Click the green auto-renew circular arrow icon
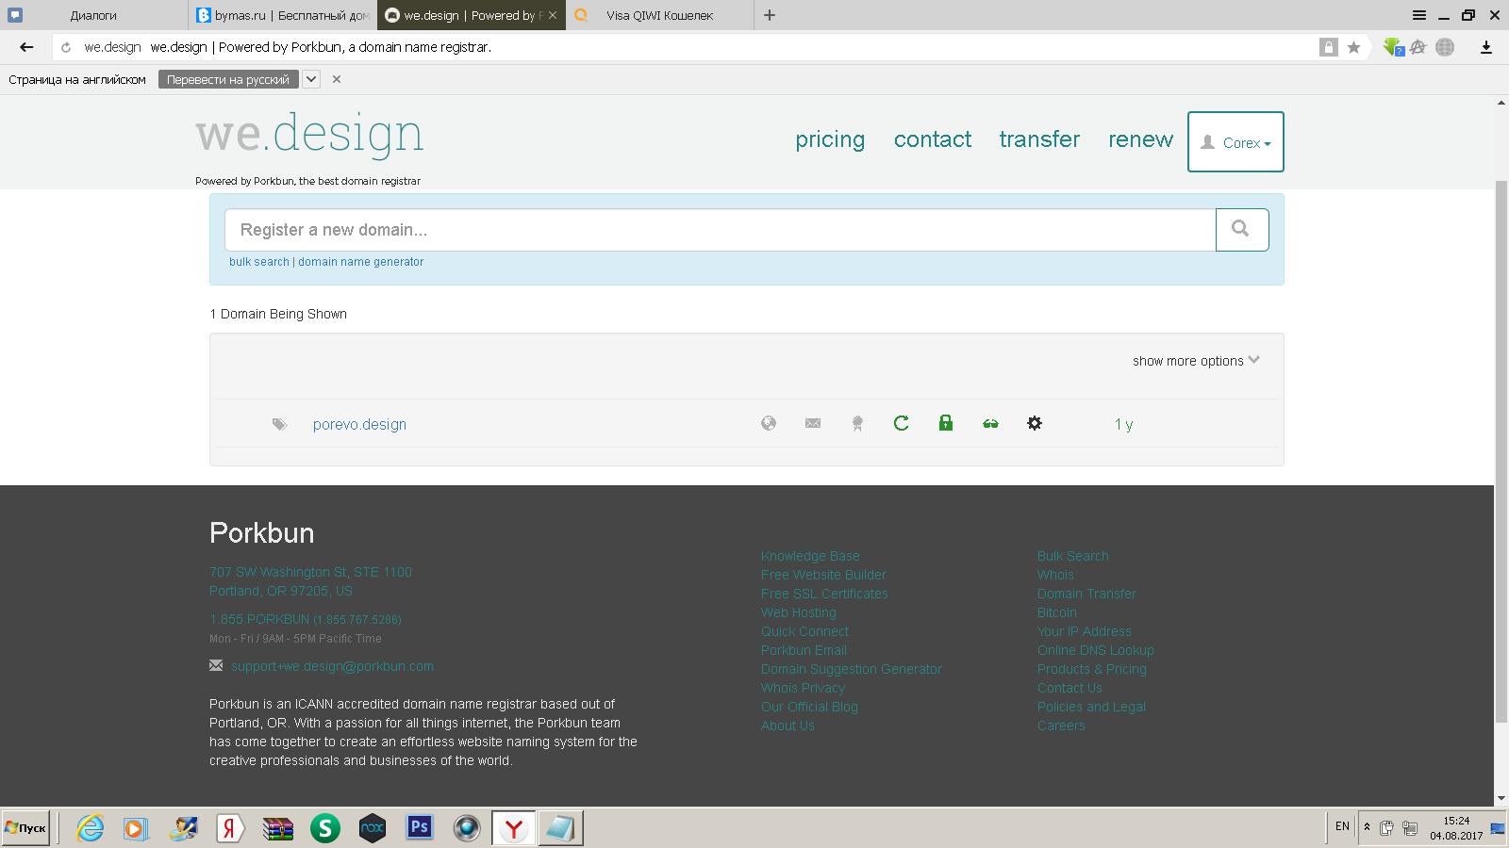 [902, 423]
